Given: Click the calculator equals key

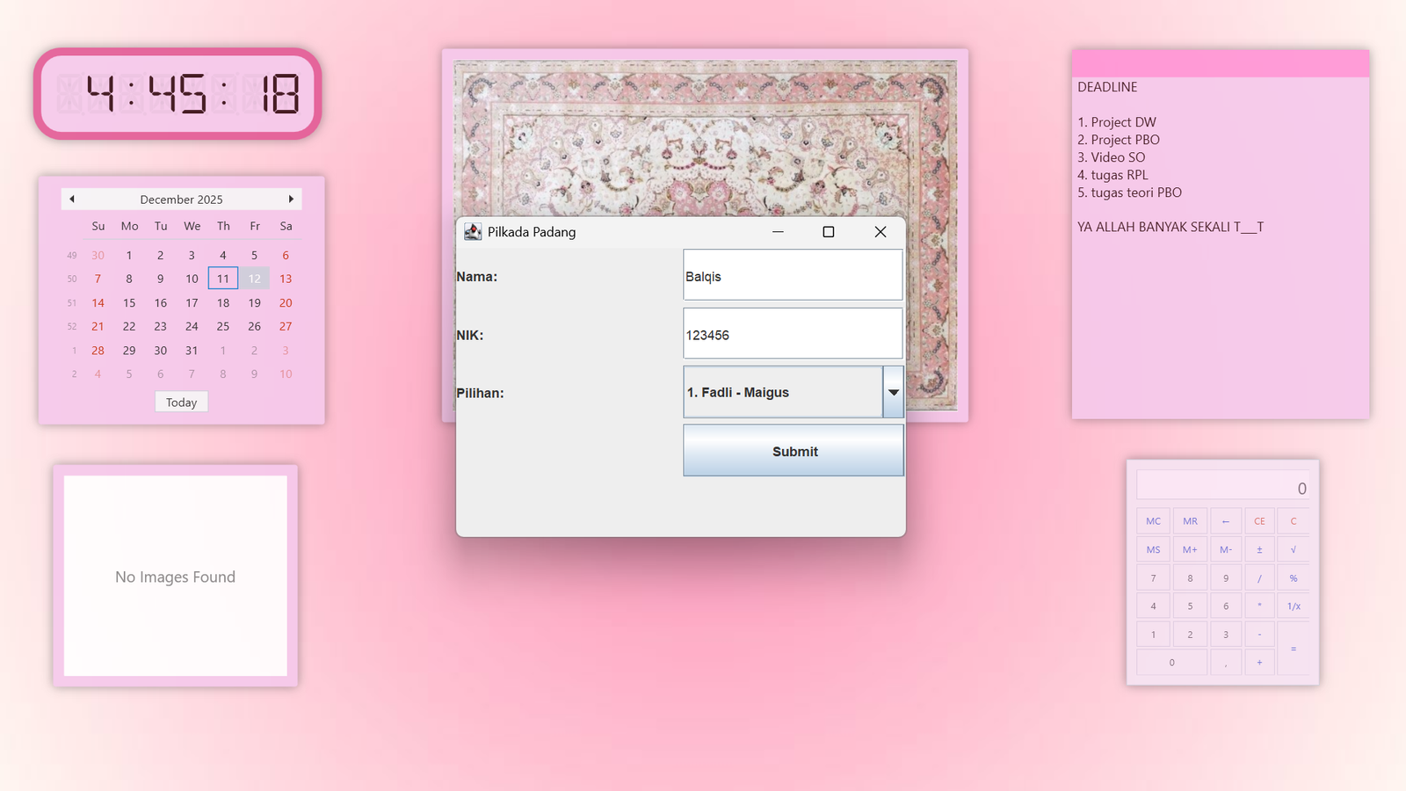Looking at the screenshot, I should [1293, 649].
